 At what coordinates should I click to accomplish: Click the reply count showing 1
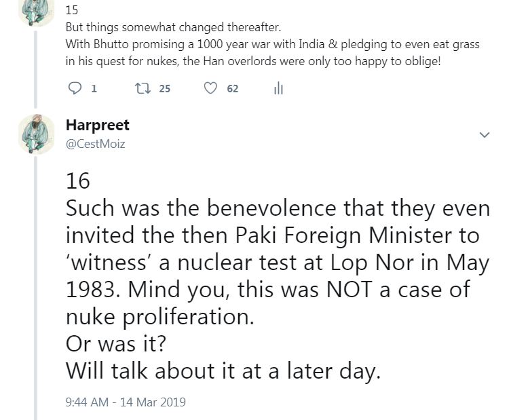(94, 89)
